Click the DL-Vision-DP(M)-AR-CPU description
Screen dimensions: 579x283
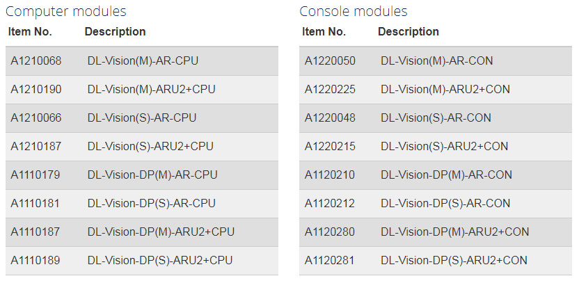pyautogui.click(x=152, y=175)
